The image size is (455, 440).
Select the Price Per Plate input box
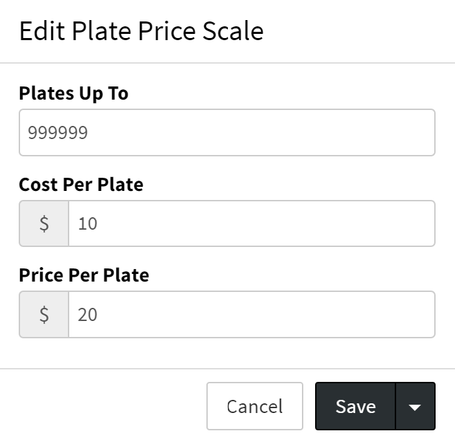pos(251,315)
